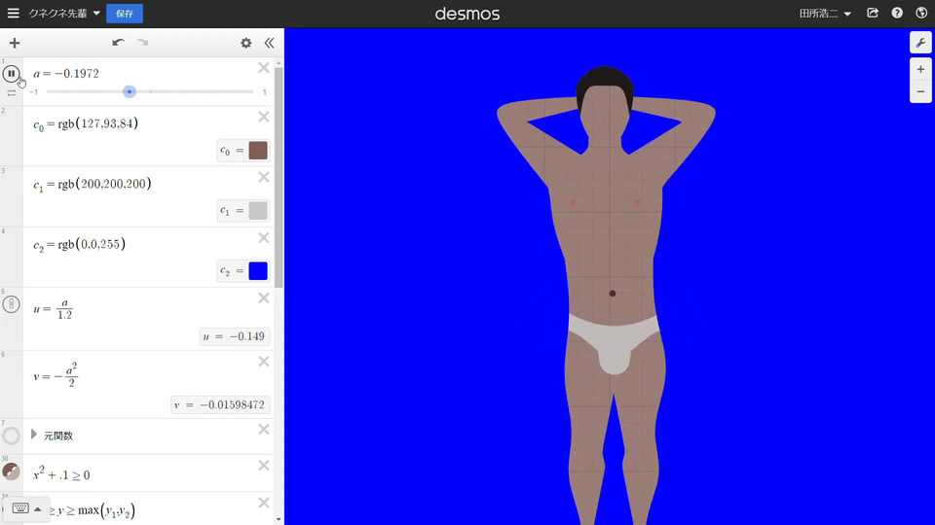
Task: Open the 田所浩二 account menu
Action: coord(825,14)
